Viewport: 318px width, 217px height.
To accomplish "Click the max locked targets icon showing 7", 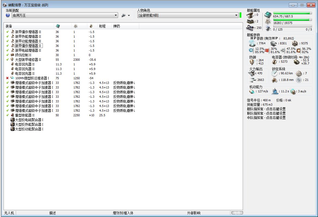I will coord(299,73).
